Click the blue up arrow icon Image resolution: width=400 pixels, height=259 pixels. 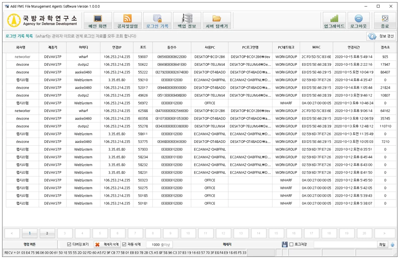(392, 245)
